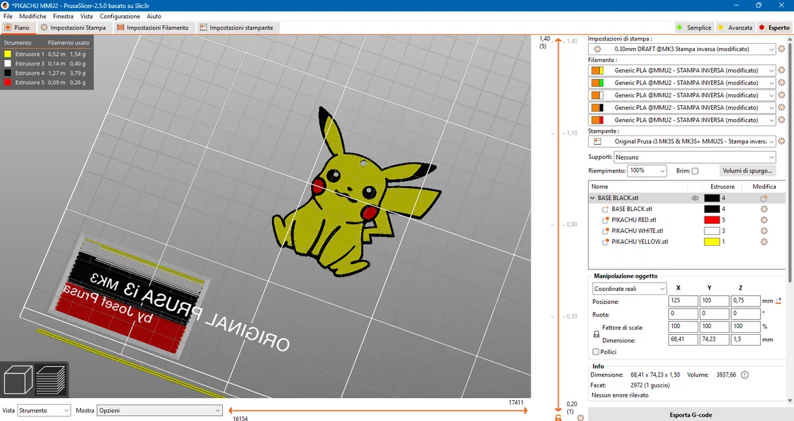Open the print settings preset dropdown
The image size is (794, 421).
click(x=682, y=49)
